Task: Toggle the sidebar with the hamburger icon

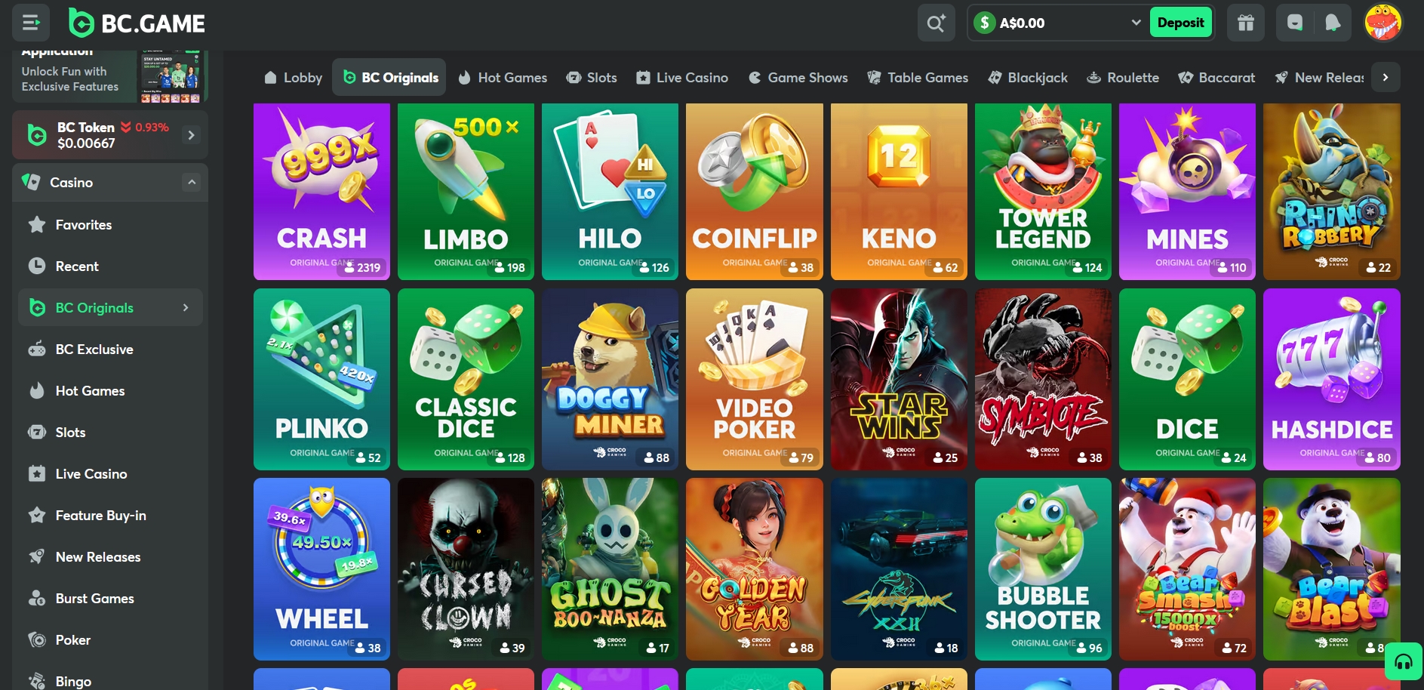Action: [31, 23]
